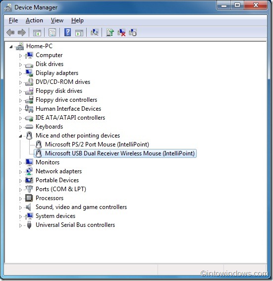
Task: Select Mice and other pointing devices label
Action: 78,136
